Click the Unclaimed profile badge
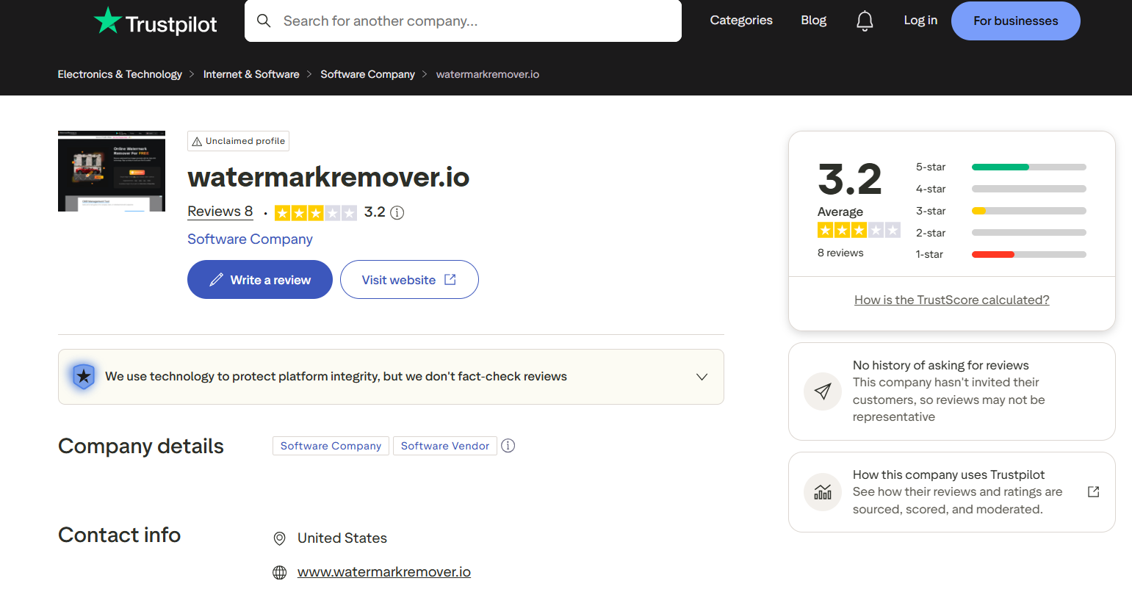Image resolution: width=1132 pixels, height=603 pixels. 239,141
